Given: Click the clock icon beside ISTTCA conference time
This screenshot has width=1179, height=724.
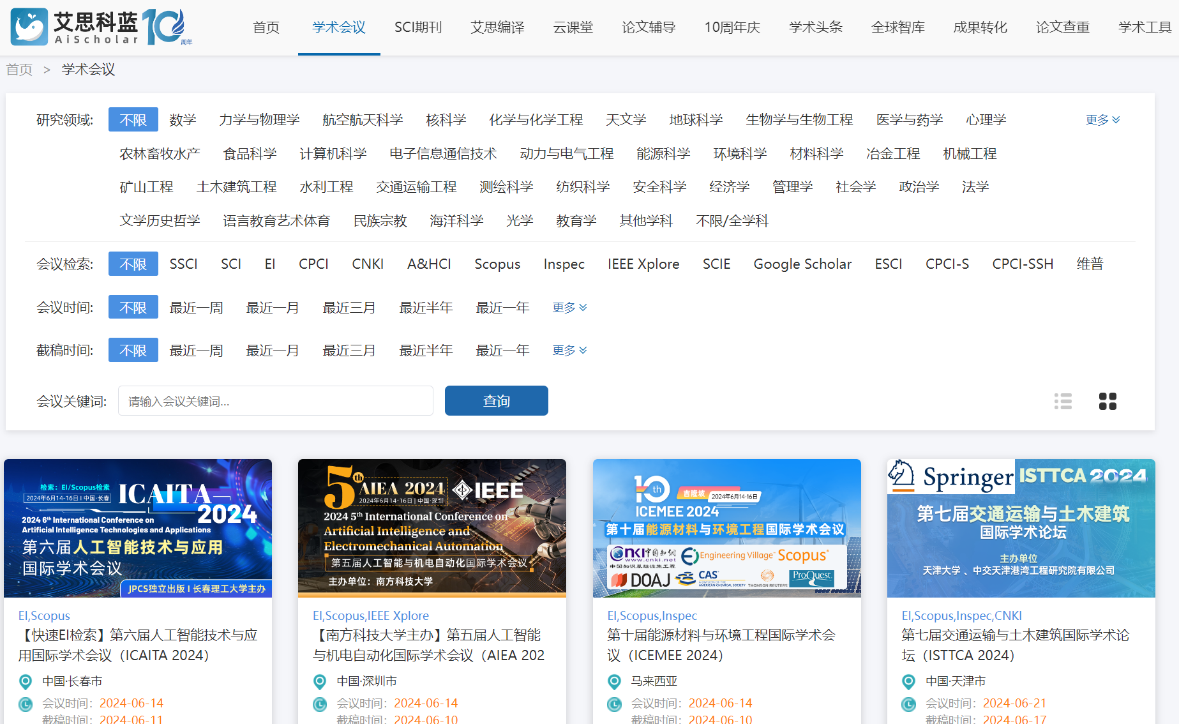Looking at the screenshot, I should [x=909, y=704].
